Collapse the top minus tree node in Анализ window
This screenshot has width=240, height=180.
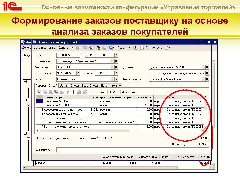(x=26, y=82)
